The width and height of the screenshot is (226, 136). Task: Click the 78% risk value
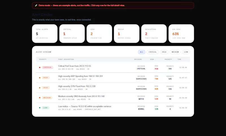click(157, 79)
